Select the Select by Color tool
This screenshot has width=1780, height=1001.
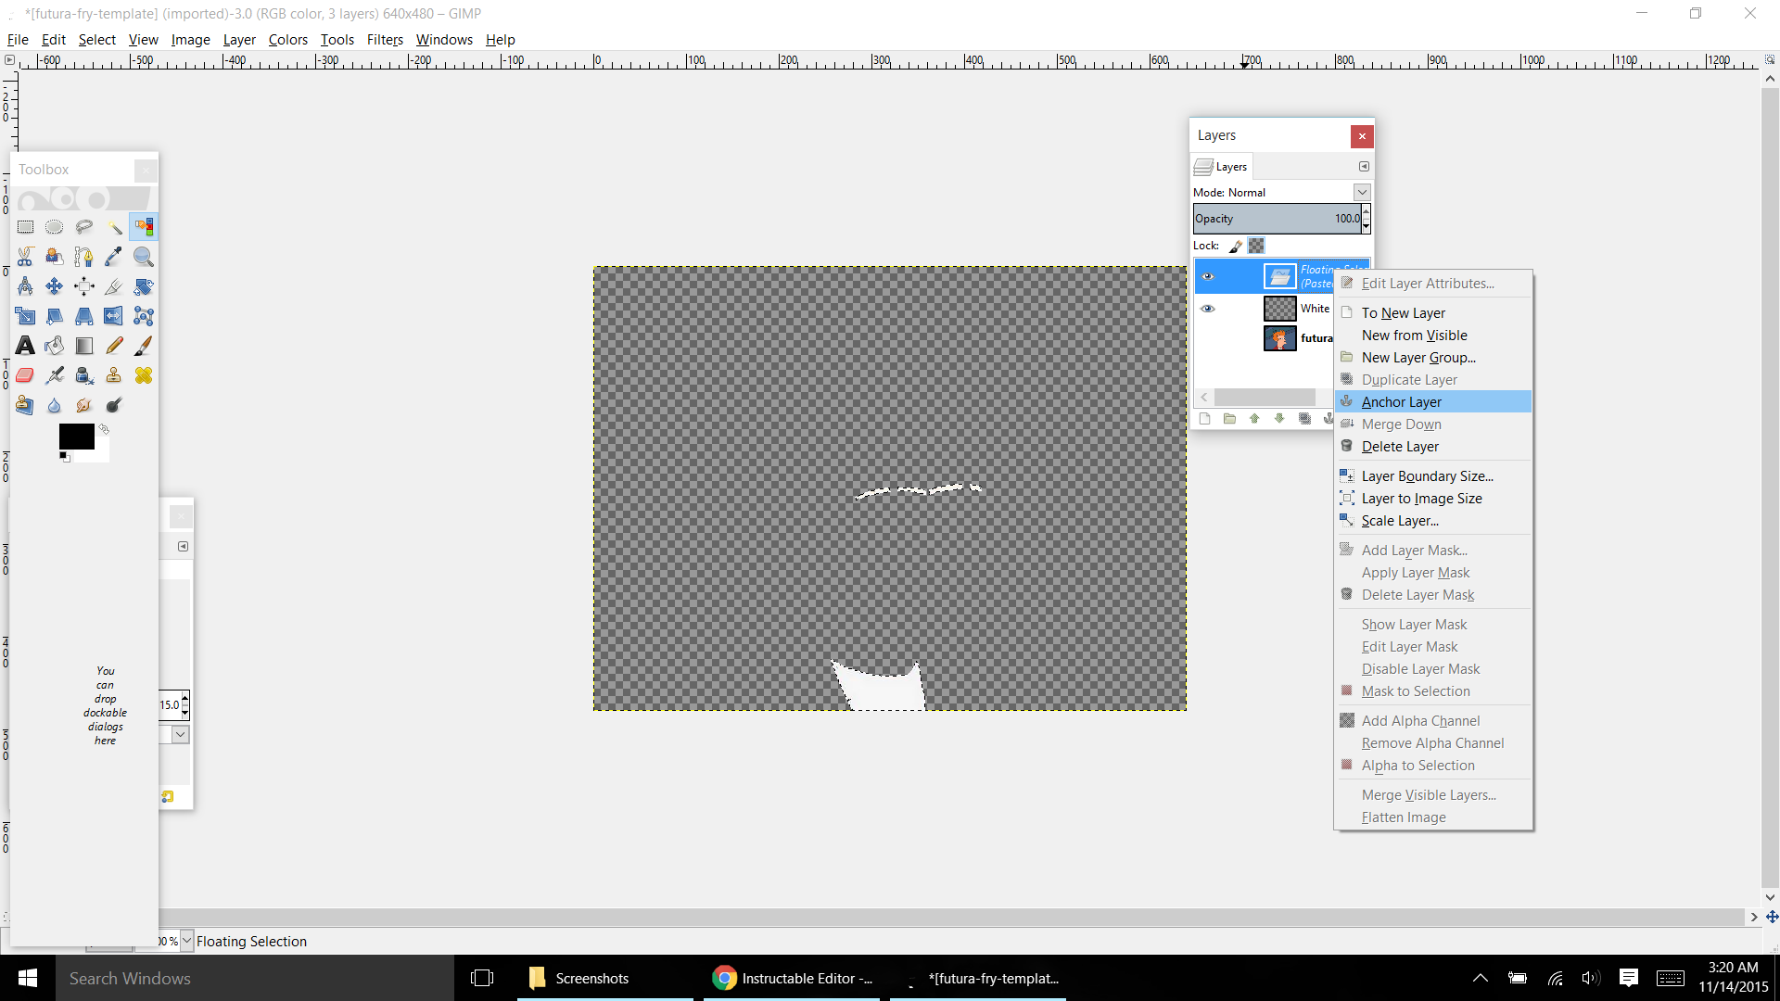pyautogui.click(x=144, y=227)
